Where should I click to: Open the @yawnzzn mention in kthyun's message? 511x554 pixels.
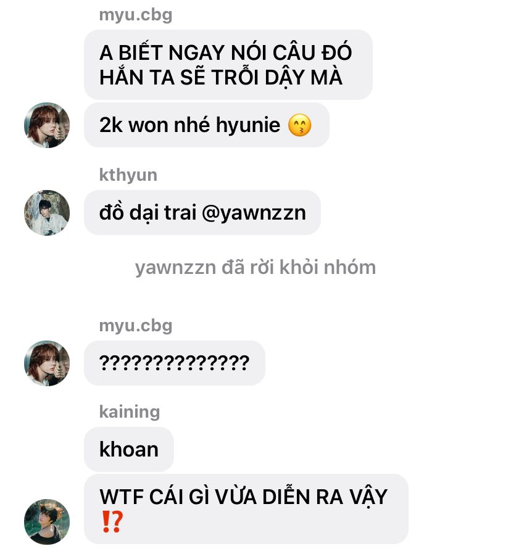click(254, 213)
